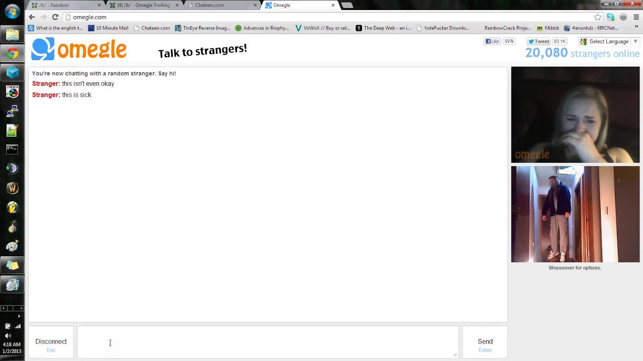643x361 pixels.
Task: Open the Mibbit bookmark
Action: [548, 28]
